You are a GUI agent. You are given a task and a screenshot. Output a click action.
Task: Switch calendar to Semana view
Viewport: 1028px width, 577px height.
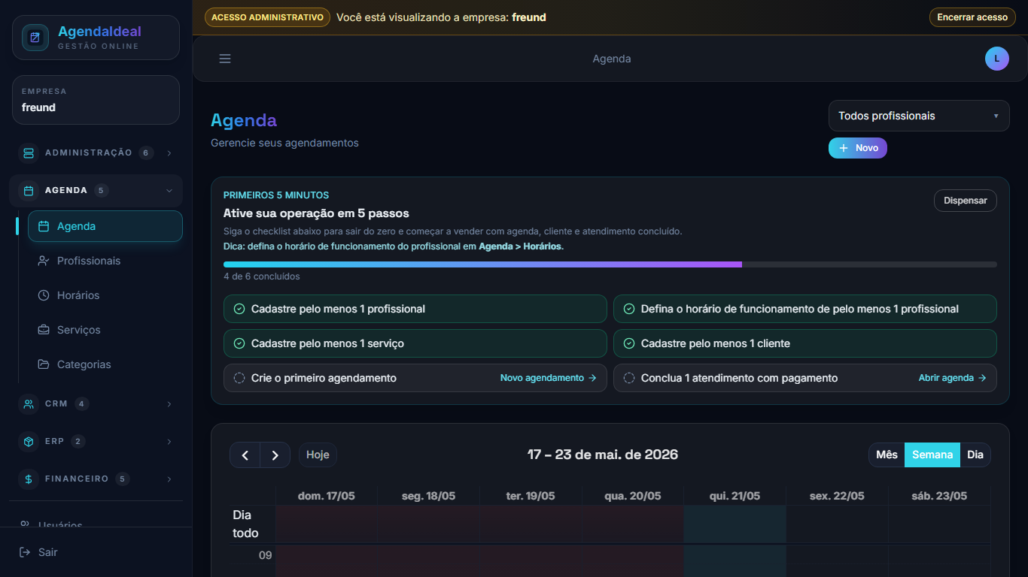click(x=932, y=455)
